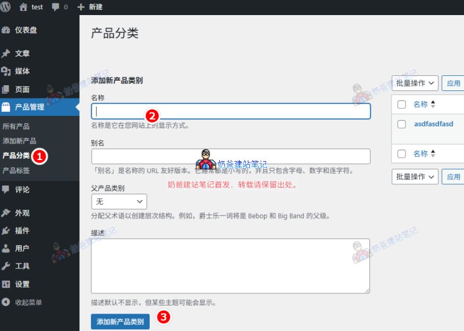The width and height of the screenshot is (464, 331).
Task: Click the top 应用 button
Action: (454, 83)
